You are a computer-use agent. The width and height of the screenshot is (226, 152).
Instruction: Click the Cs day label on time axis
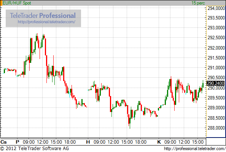[x=3, y=142]
